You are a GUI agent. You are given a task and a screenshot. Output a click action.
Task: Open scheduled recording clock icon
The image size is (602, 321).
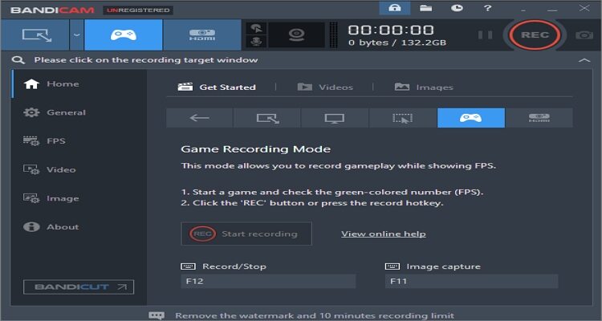[x=457, y=8]
